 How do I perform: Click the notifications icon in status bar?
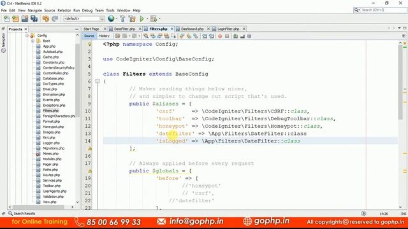(363, 214)
